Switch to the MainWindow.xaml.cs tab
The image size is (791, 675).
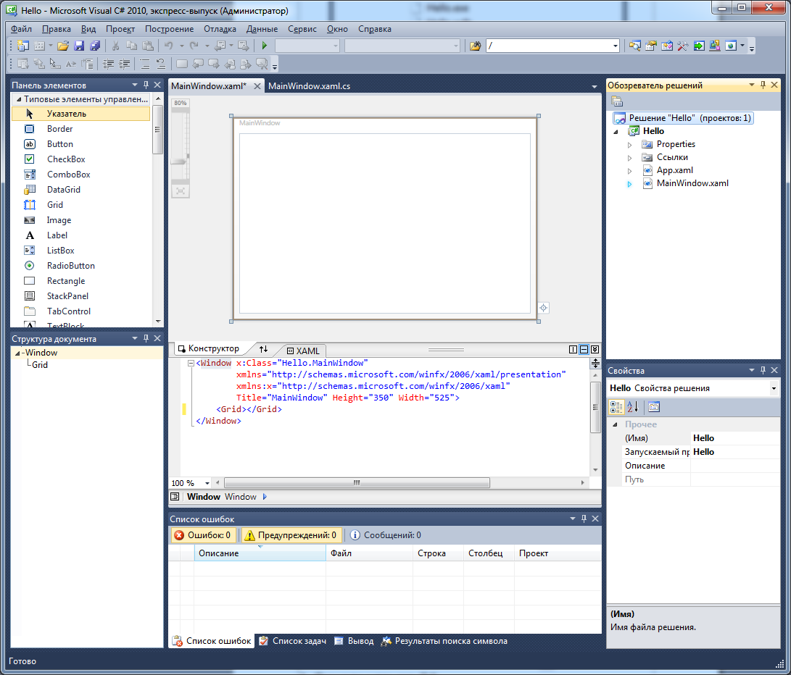pos(309,85)
